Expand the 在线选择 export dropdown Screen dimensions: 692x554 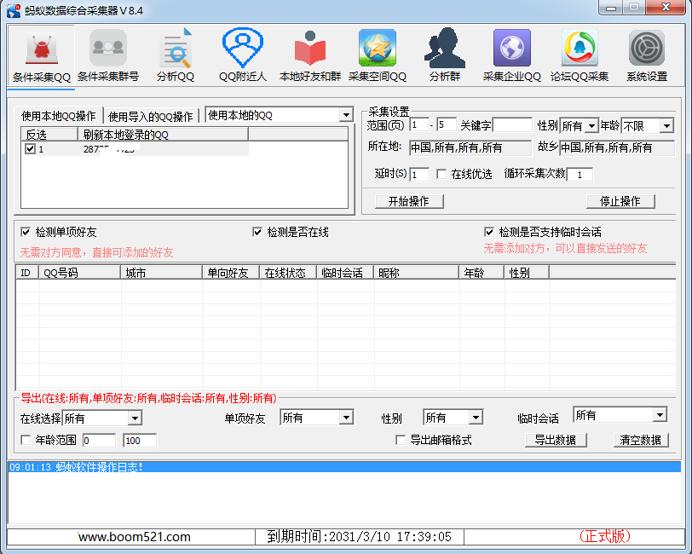[135, 418]
